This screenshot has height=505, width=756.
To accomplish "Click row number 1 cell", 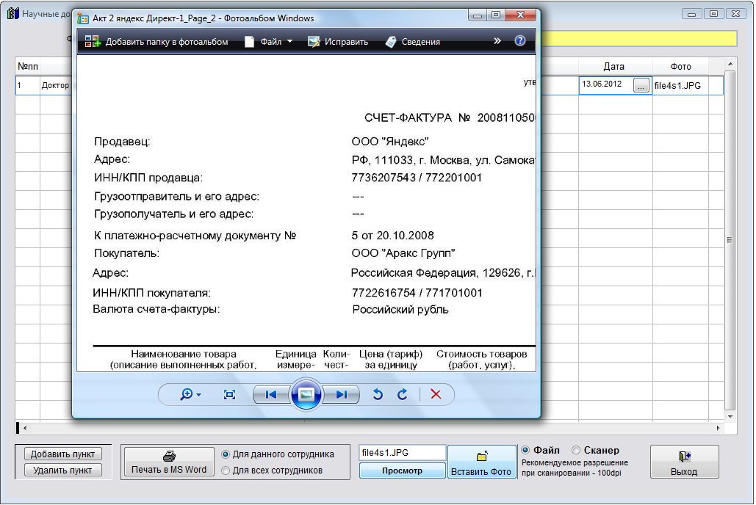I will click(27, 86).
